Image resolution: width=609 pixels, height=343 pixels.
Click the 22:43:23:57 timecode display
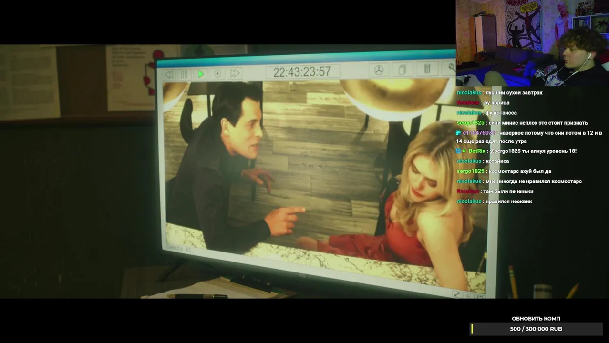[x=302, y=71]
